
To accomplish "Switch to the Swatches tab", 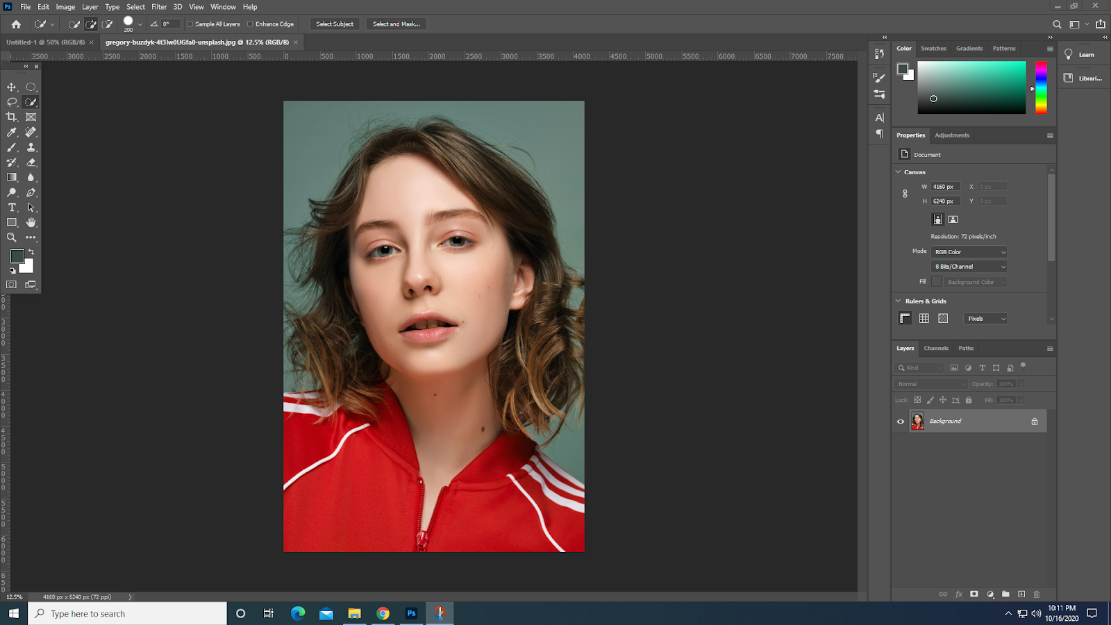I will pos(933,49).
